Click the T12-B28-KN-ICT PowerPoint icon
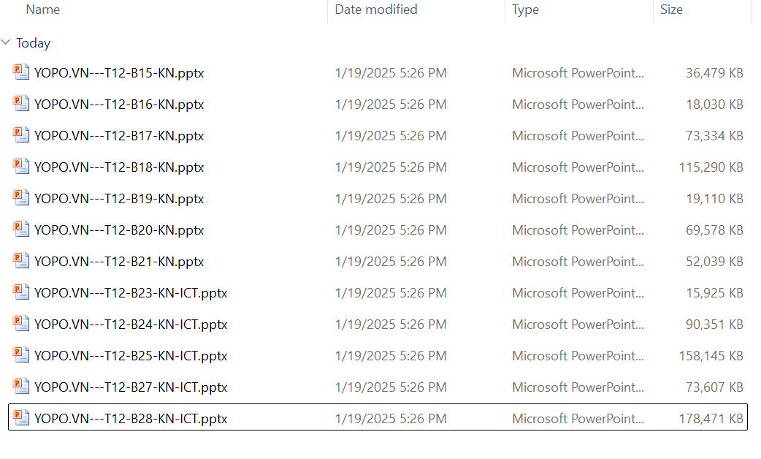761x459 pixels. 21,418
